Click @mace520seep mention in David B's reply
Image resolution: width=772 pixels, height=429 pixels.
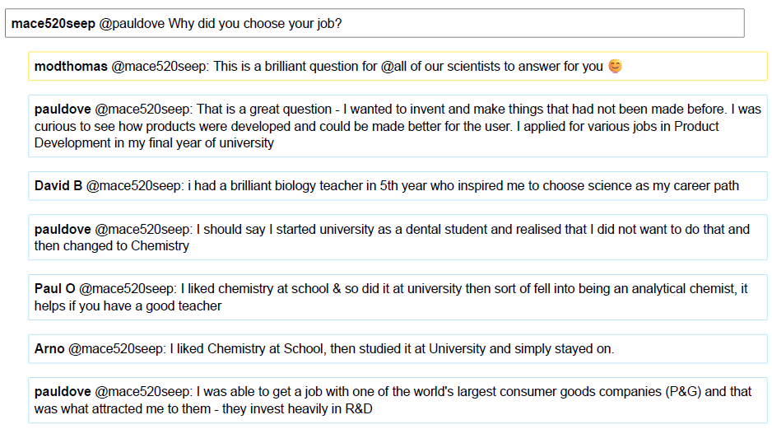point(135,186)
